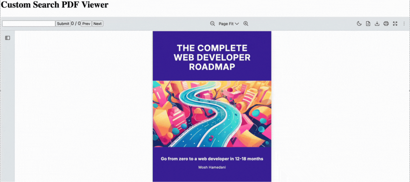Image resolution: width=410 pixels, height=182 pixels.
Task: Download the PDF document
Action: [377, 24]
